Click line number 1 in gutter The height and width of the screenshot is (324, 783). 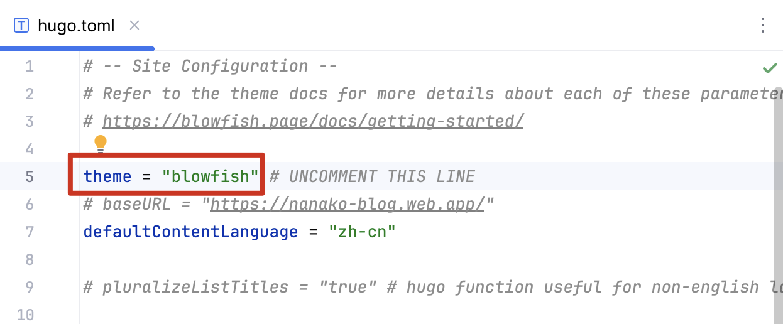click(30, 67)
